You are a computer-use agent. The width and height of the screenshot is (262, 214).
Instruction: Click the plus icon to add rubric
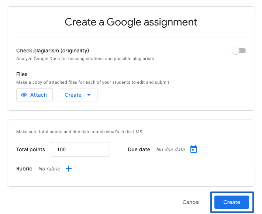69,169
